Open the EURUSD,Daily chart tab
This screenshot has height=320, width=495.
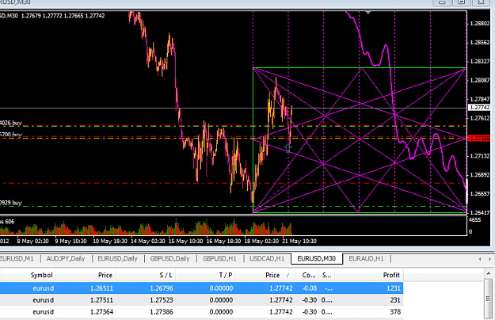click(117, 259)
